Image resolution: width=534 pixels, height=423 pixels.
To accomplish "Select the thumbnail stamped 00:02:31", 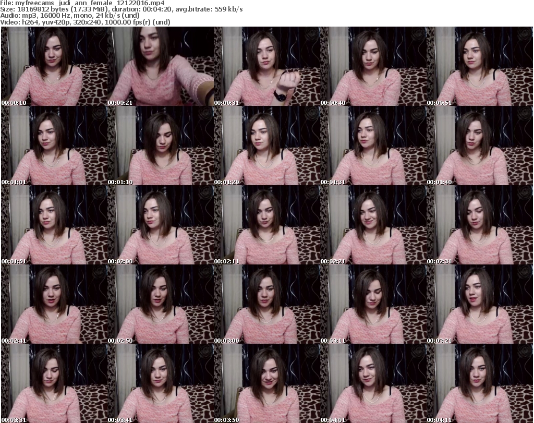I will [480, 225].
